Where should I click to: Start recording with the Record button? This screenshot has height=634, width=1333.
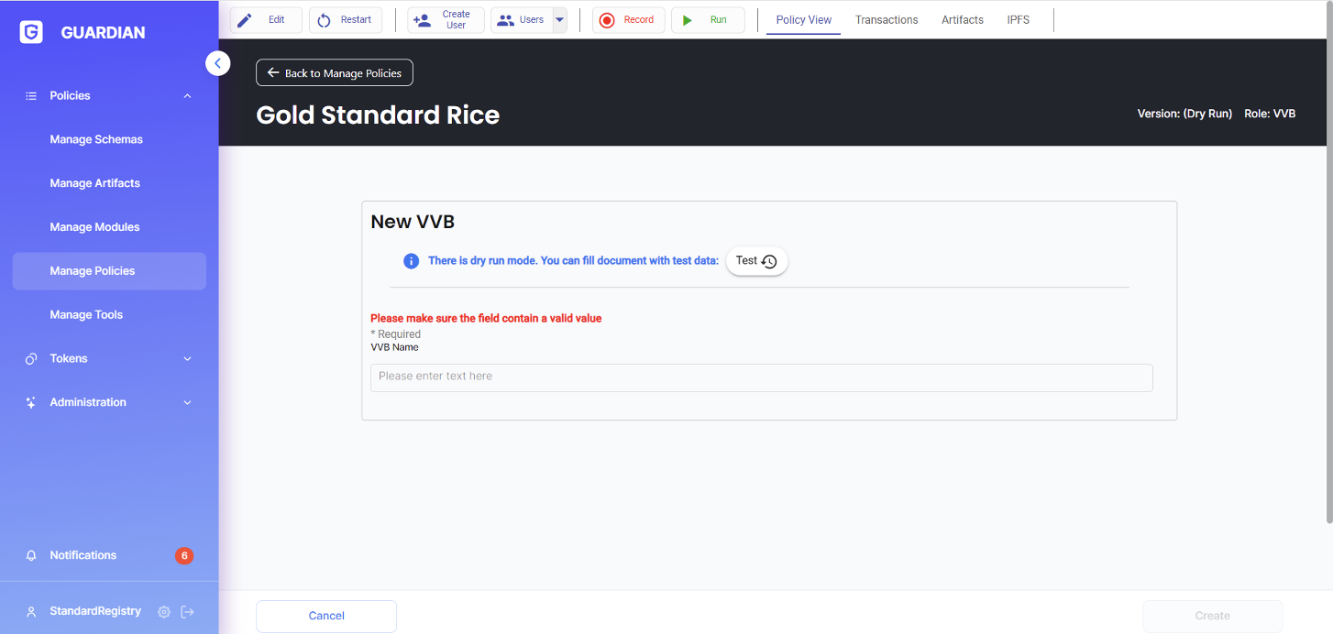[x=628, y=20]
